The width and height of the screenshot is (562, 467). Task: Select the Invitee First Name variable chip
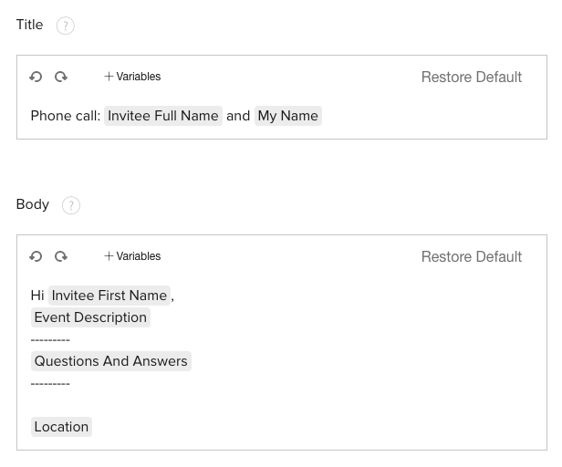tap(109, 296)
